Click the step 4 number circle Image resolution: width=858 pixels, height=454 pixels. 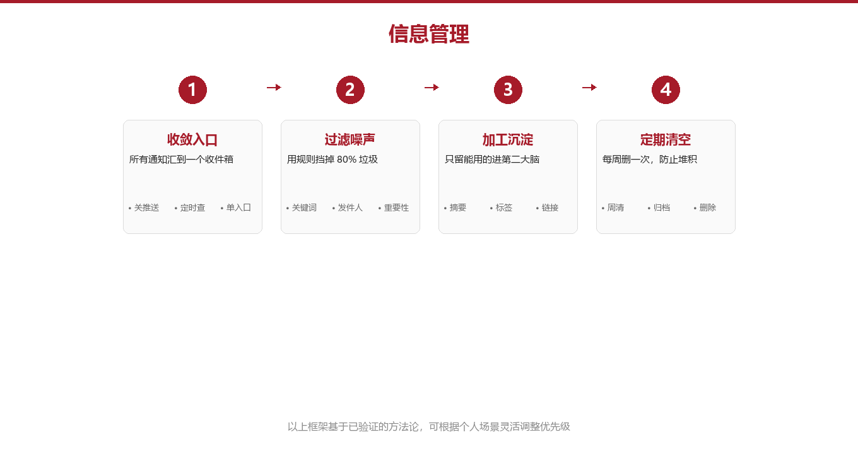(666, 90)
